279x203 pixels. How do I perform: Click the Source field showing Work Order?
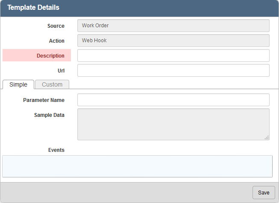[x=173, y=26]
